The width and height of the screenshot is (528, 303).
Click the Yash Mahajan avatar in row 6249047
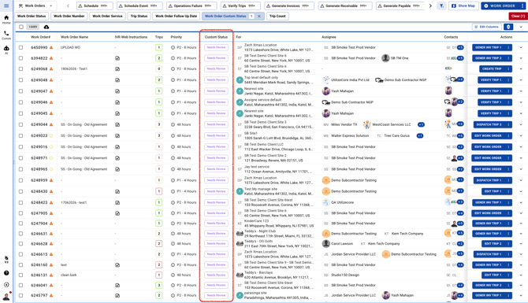(326, 91)
